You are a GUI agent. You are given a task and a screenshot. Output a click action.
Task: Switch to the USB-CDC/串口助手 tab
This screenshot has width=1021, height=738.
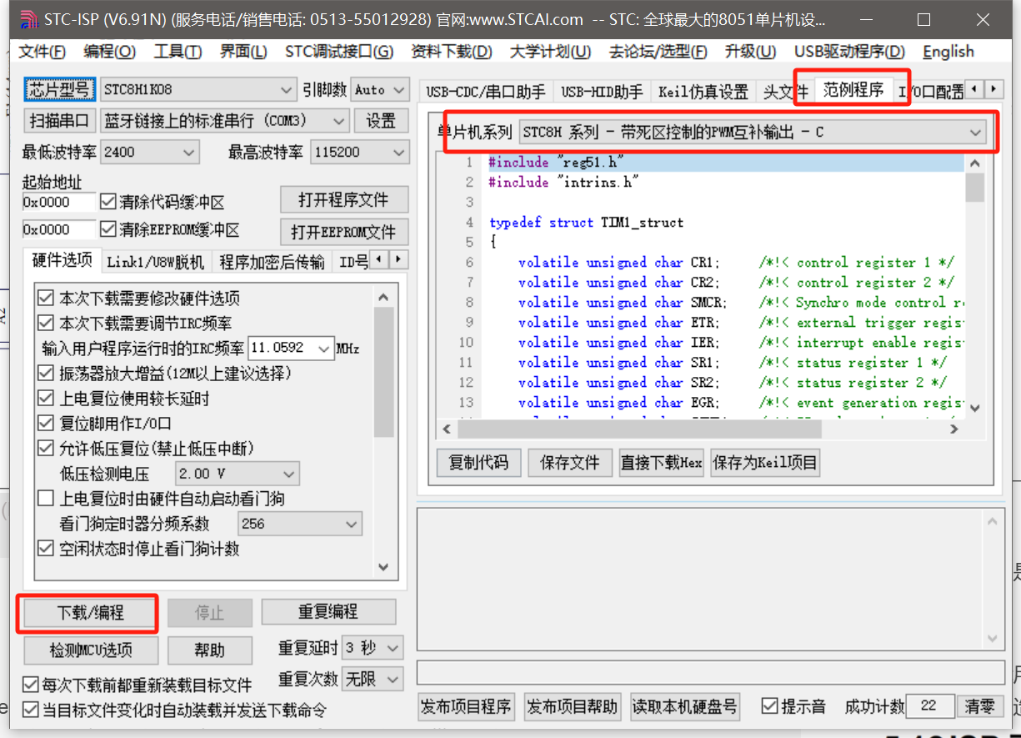[485, 92]
